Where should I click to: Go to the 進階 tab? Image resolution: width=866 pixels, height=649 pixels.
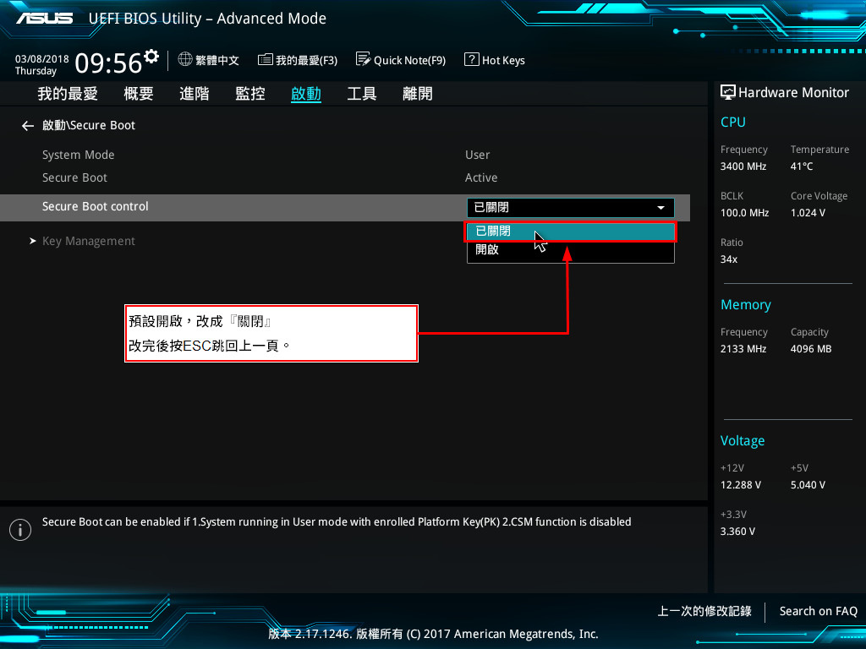(x=195, y=93)
